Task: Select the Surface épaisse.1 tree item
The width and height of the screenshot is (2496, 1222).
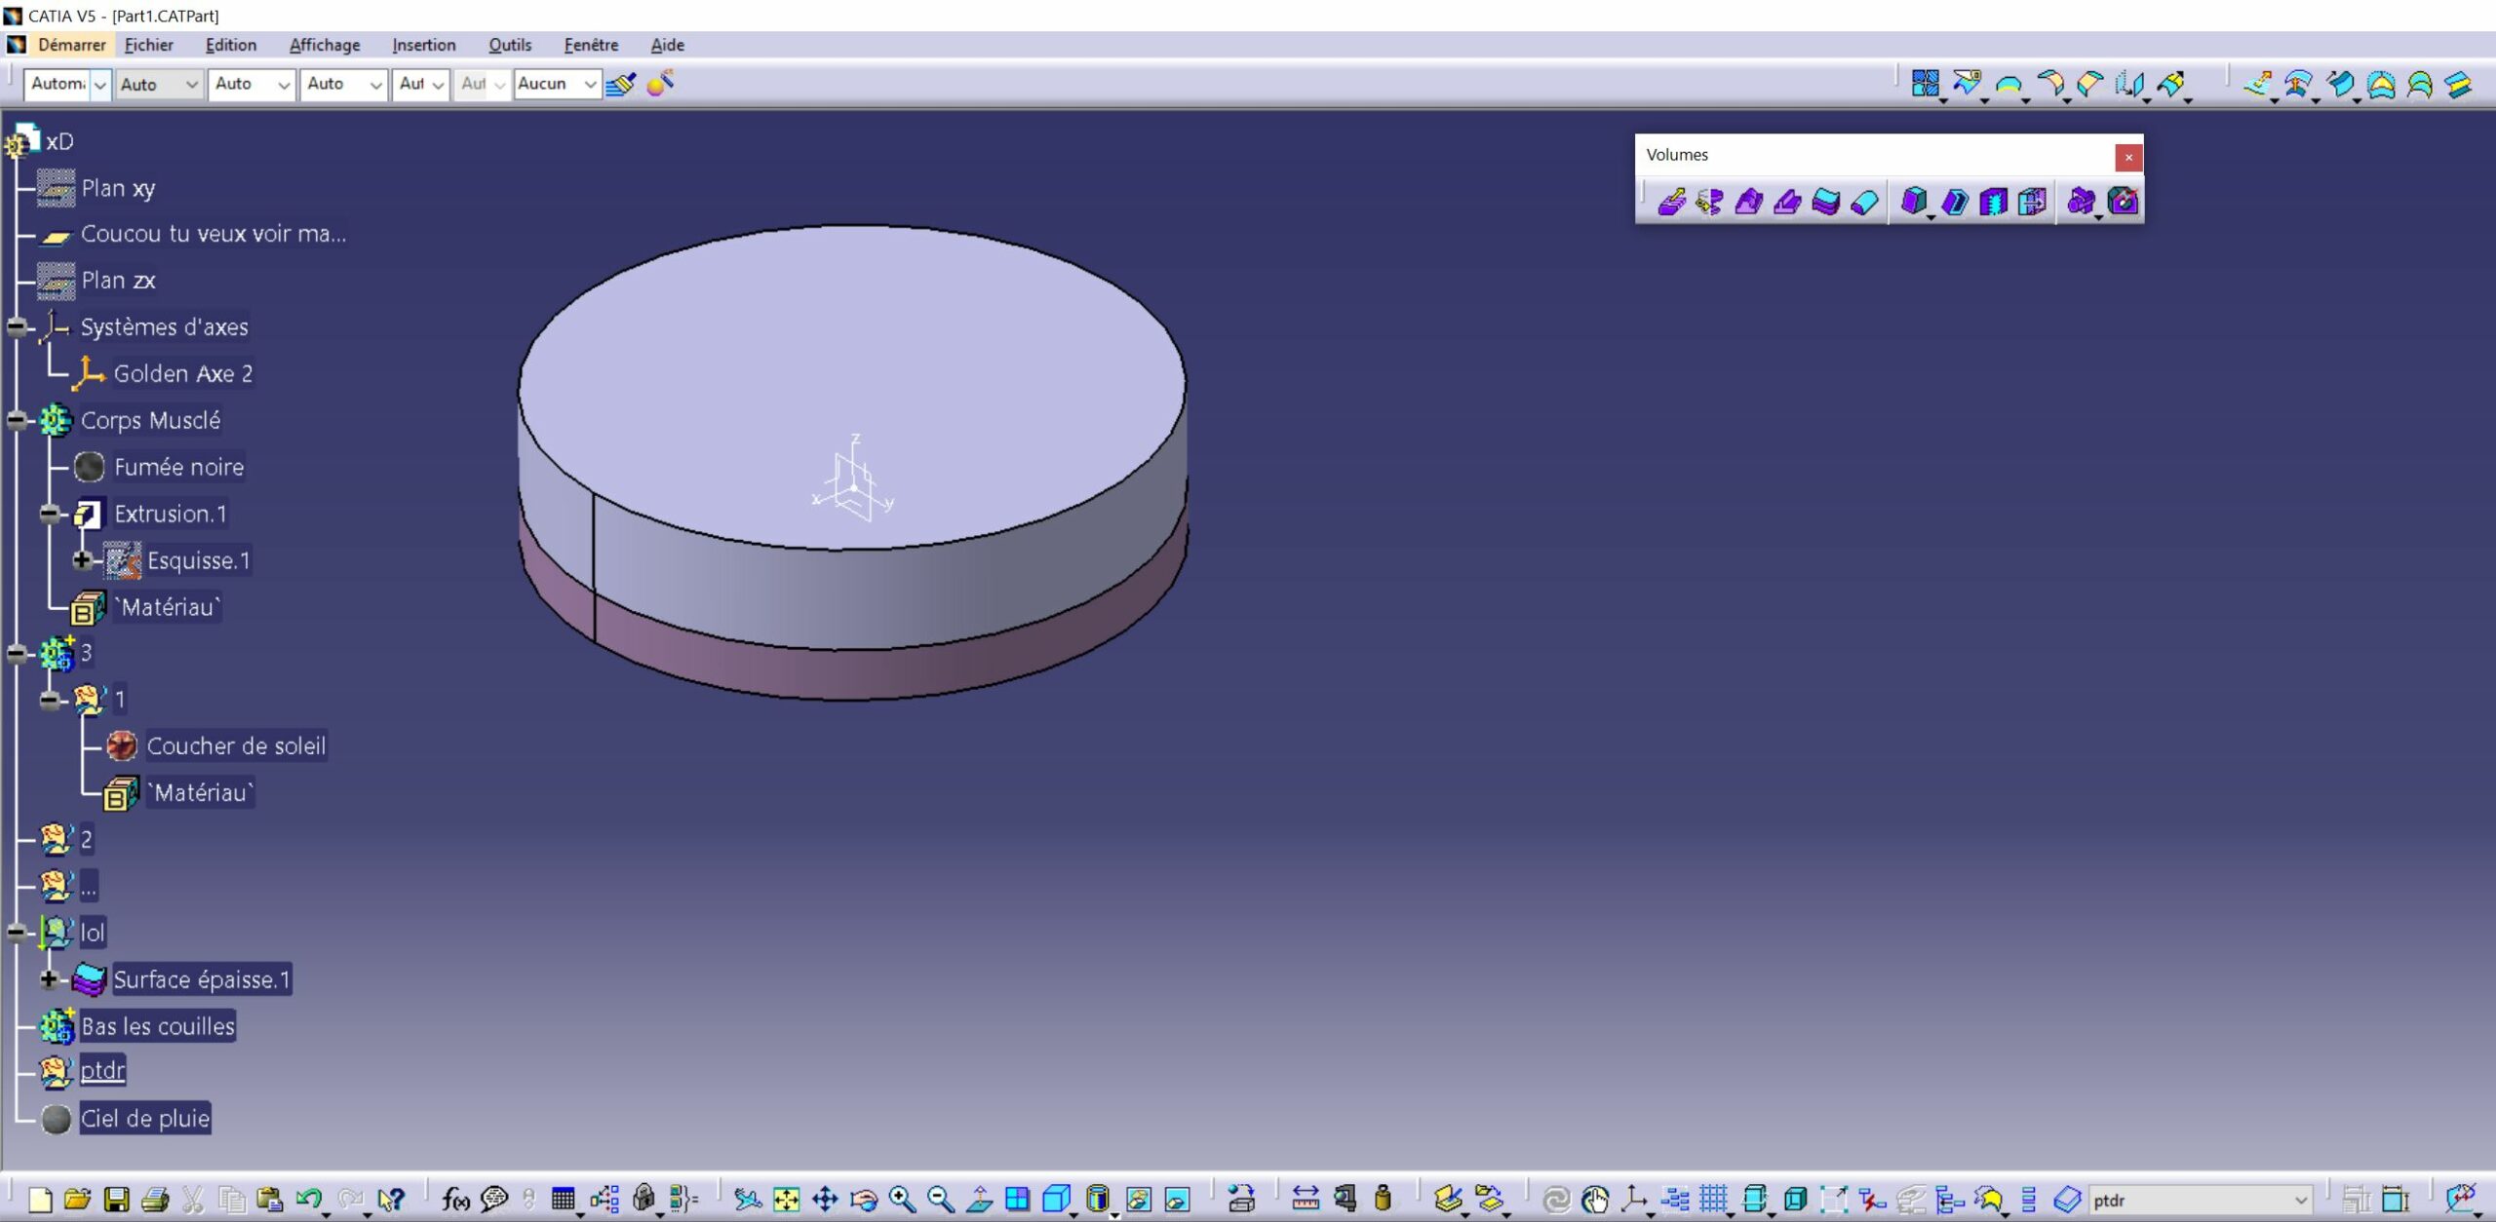Action: 201,979
